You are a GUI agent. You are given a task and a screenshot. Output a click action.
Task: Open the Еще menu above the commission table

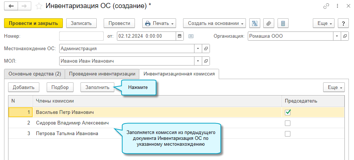point(334,88)
